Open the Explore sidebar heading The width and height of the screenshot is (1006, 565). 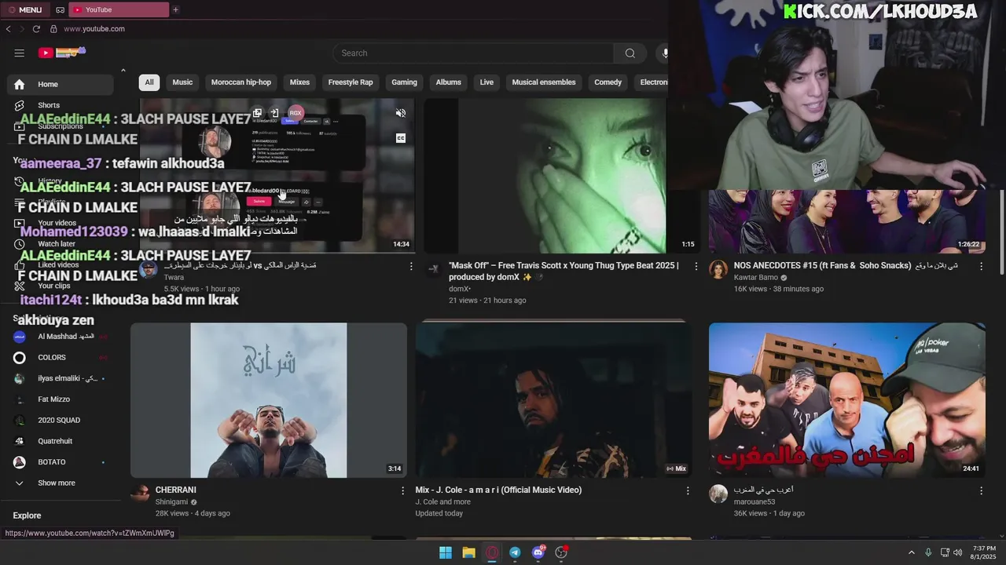[x=27, y=516]
